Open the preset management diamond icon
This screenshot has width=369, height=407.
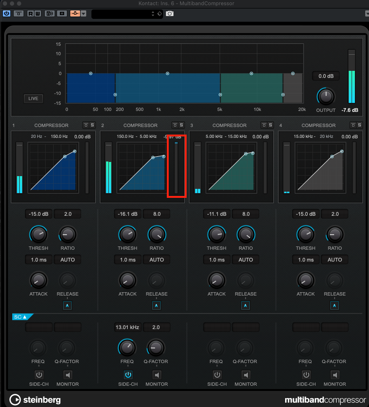click(x=160, y=14)
